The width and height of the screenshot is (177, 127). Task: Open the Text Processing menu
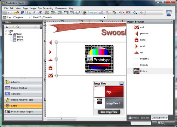pyautogui.click(x=46, y=8)
